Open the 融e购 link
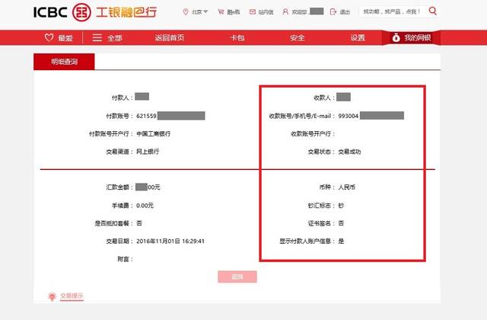Viewport: 487px width, 320px height. click(x=231, y=12)
